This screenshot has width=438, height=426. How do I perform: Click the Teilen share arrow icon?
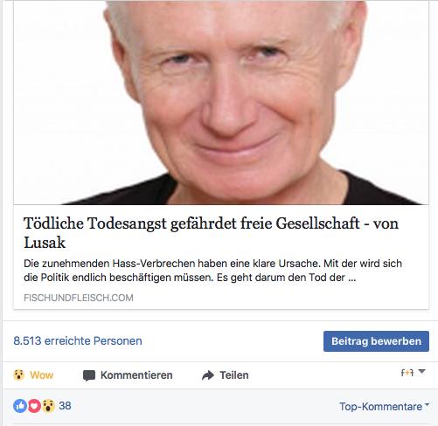[208, 375]
